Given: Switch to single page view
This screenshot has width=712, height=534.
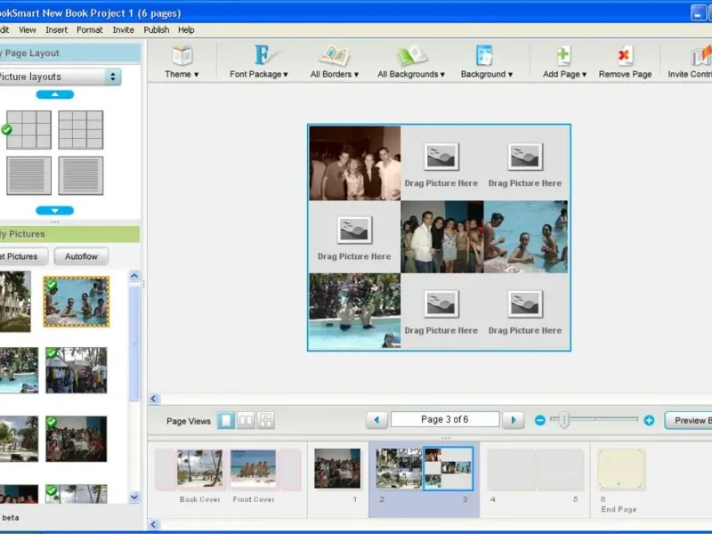Looking at the screenshot, I should click(x=226, y=421).
